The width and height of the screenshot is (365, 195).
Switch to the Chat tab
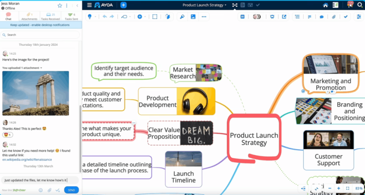coord(9,16)
